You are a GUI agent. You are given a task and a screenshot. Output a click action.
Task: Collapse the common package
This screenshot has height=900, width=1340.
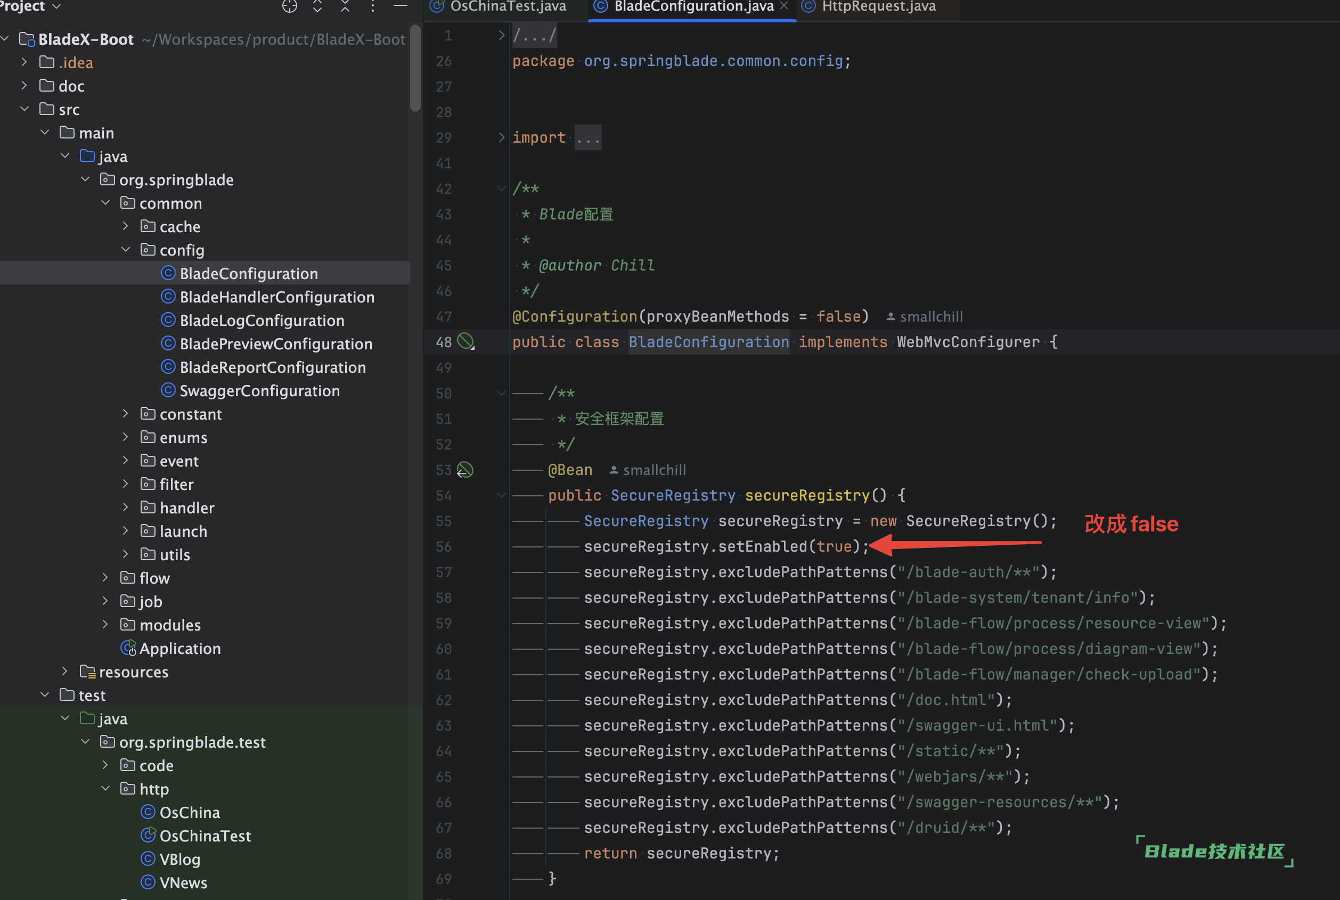point(105,203)
